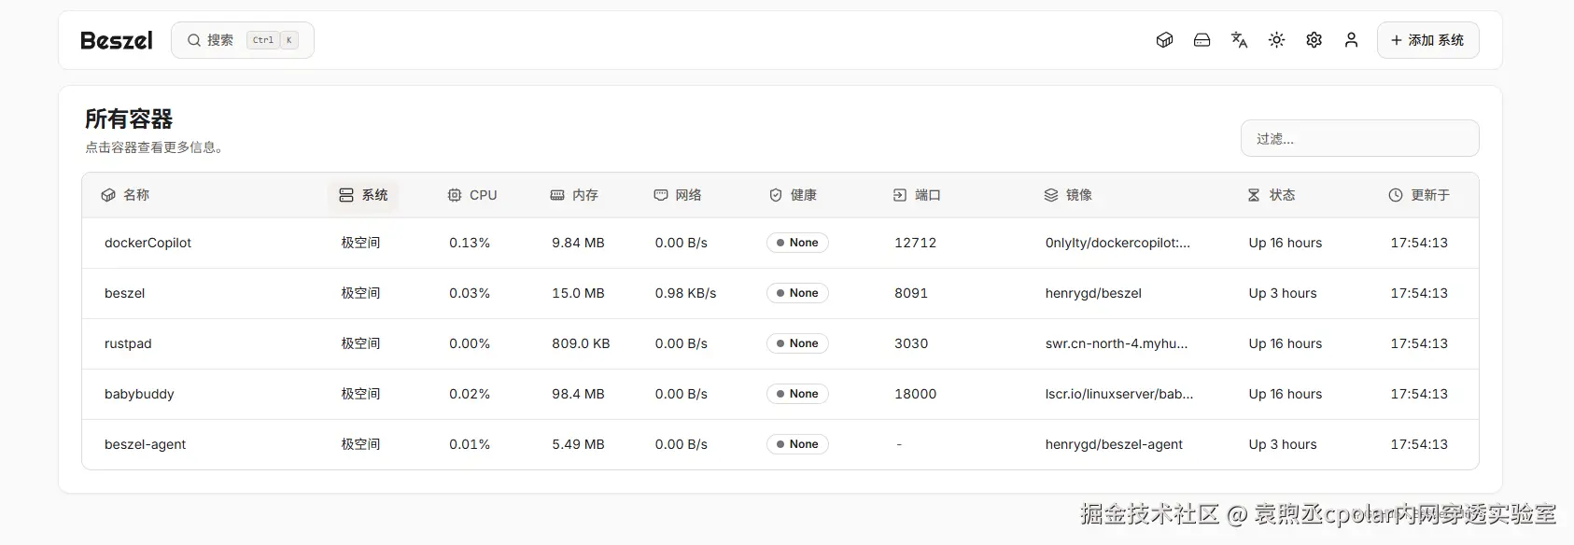Click memory value 98.4 MB

tap(578, 394)
